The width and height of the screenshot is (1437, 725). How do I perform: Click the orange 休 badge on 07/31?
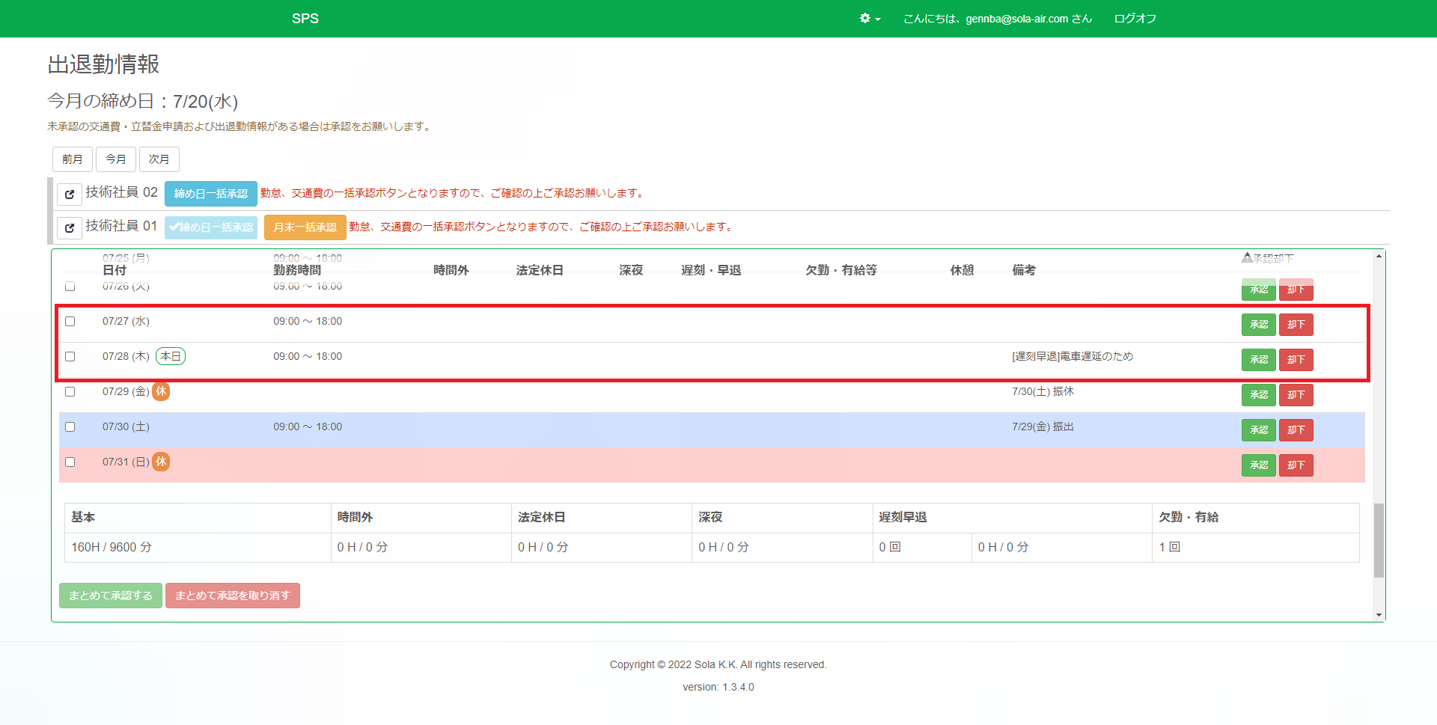(161, 462)
